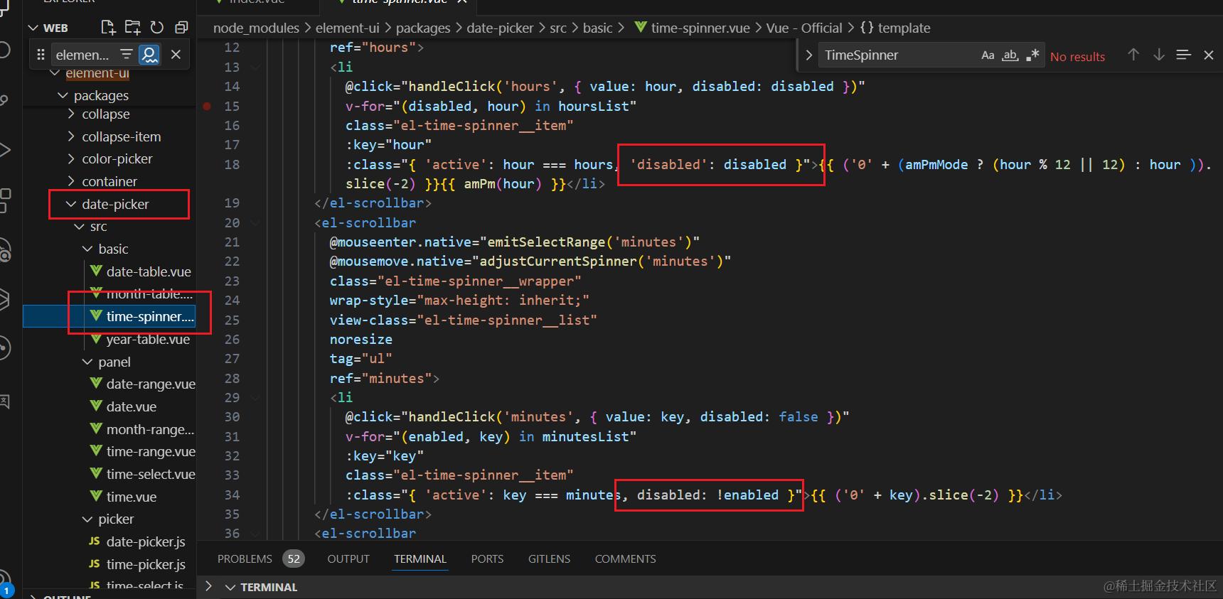The image size is (1223, 599).
Task: Switch to the PORTS panel tab
Action: pos(487,558)
